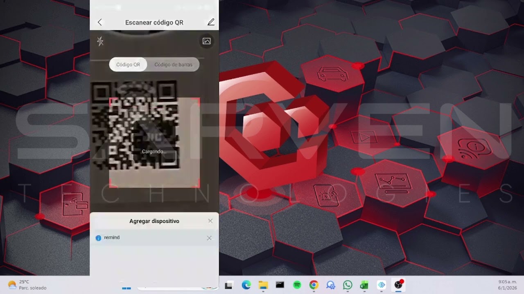
Task: Open the terminal icon on taskbar
Action: point(280,285)
